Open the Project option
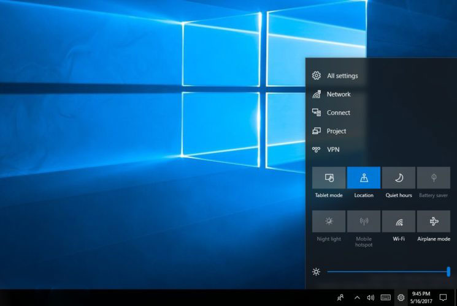 [x=336, y=131]
